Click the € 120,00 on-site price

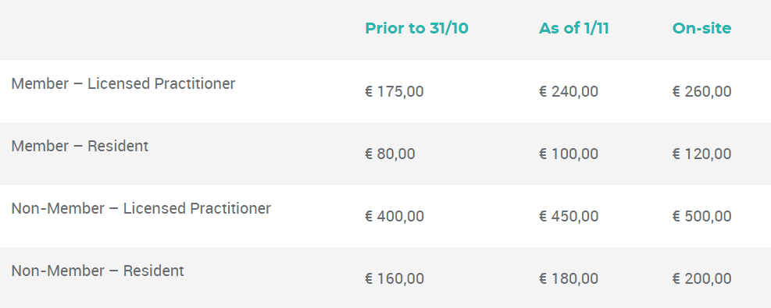[x=701, y=154]
